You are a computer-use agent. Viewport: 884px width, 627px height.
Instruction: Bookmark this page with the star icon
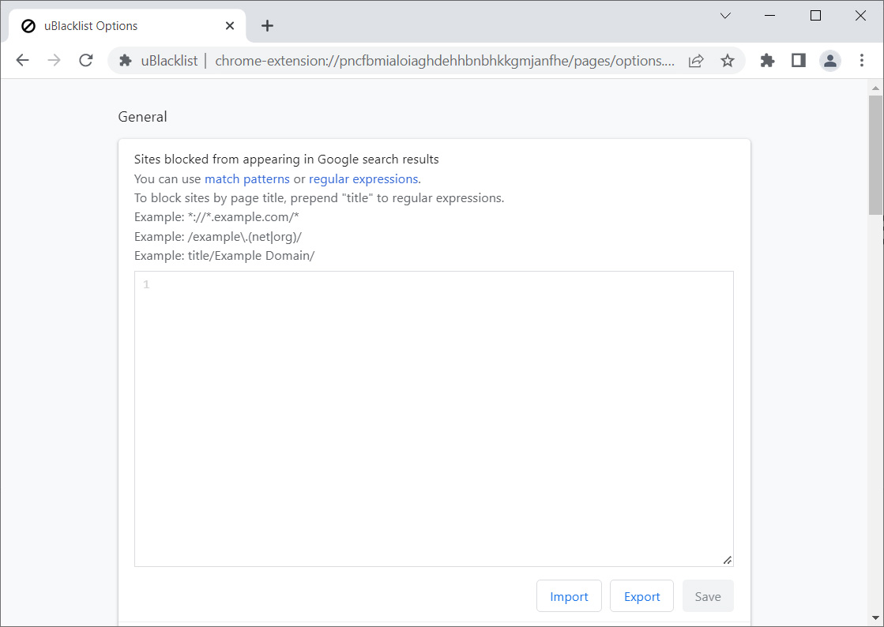click(727, 61)
